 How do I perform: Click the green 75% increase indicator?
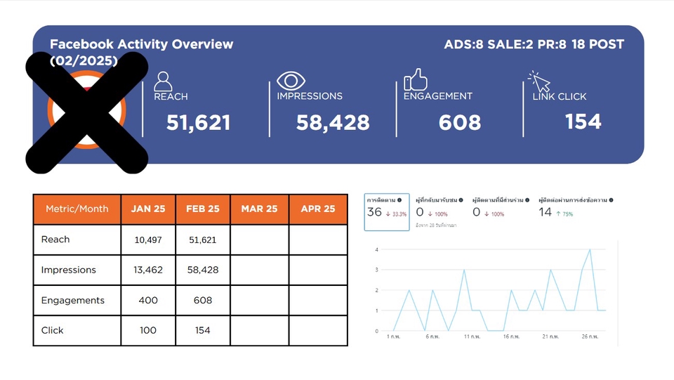(564, 214)
